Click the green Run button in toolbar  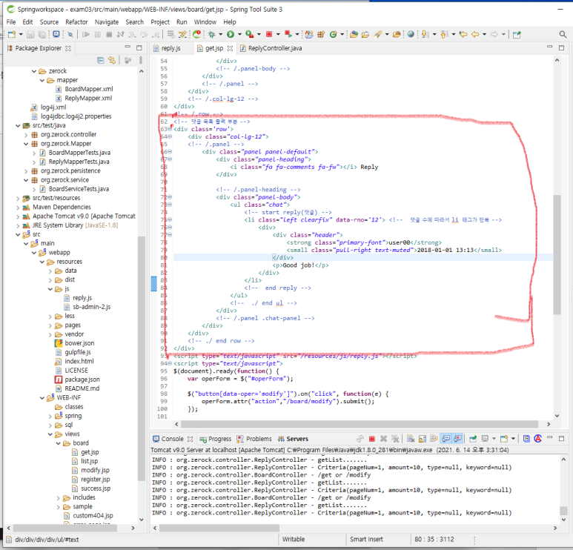coord(231,34)
